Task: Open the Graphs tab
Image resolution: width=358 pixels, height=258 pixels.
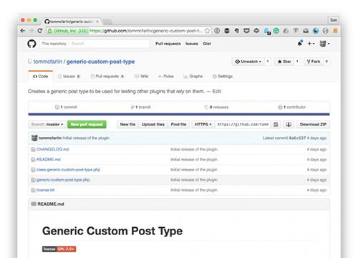Action: tap(193, 77)
